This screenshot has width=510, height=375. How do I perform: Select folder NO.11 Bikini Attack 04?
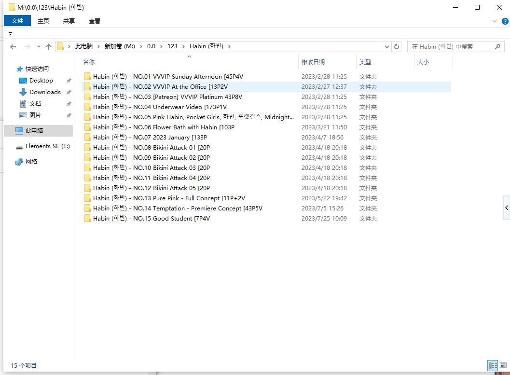(x=266, y=178)
